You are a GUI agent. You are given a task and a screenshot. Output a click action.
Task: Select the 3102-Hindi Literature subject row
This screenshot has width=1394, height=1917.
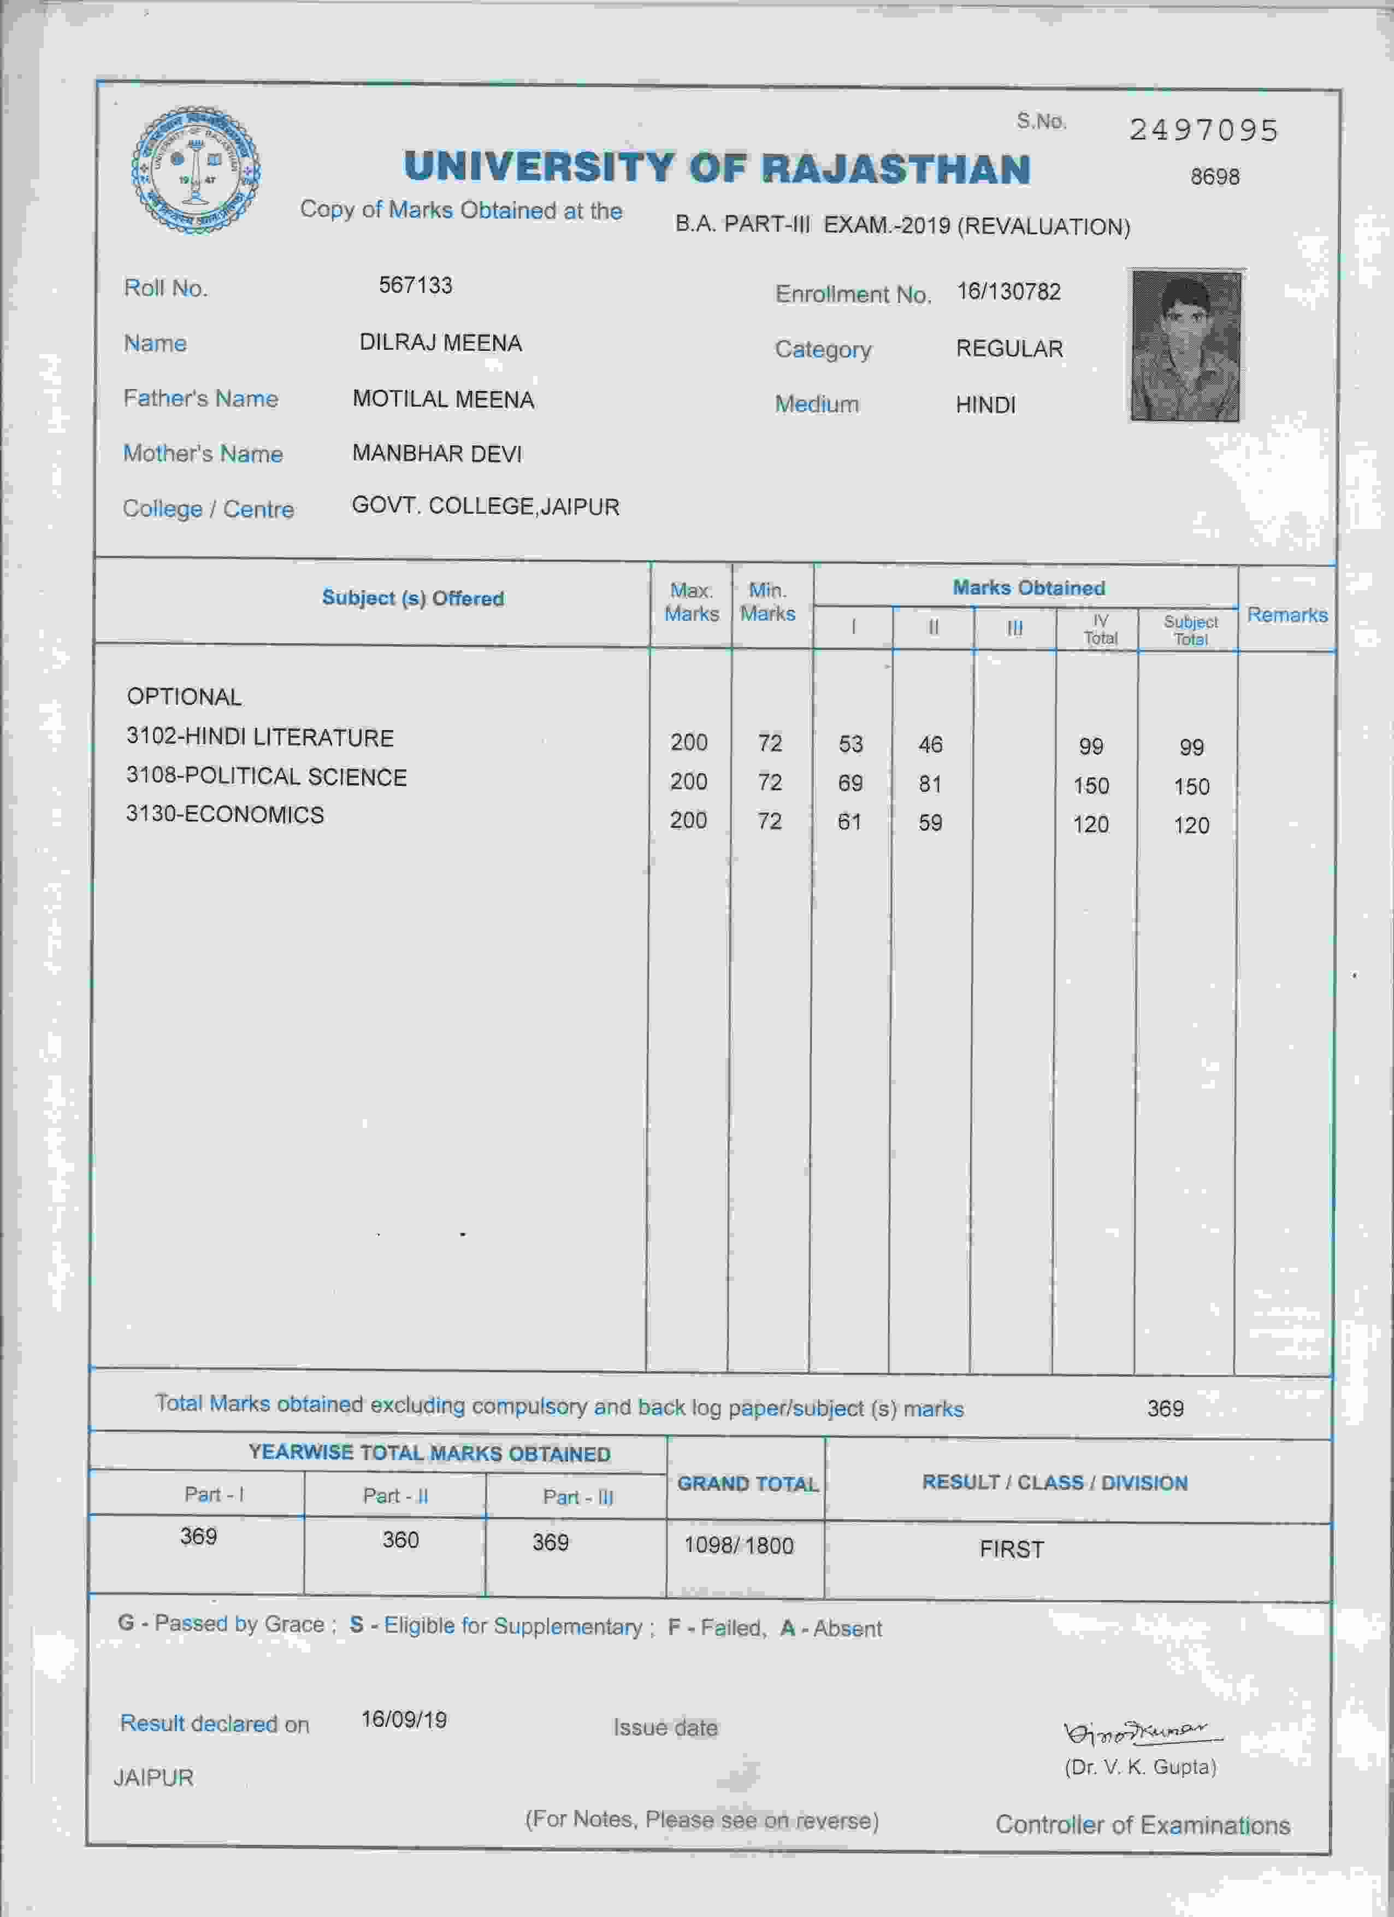[260, 737]
